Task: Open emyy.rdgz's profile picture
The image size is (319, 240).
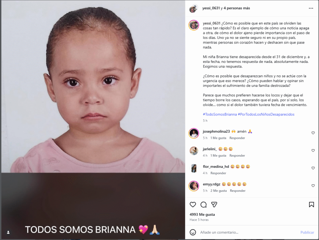Action: [194, 186]
